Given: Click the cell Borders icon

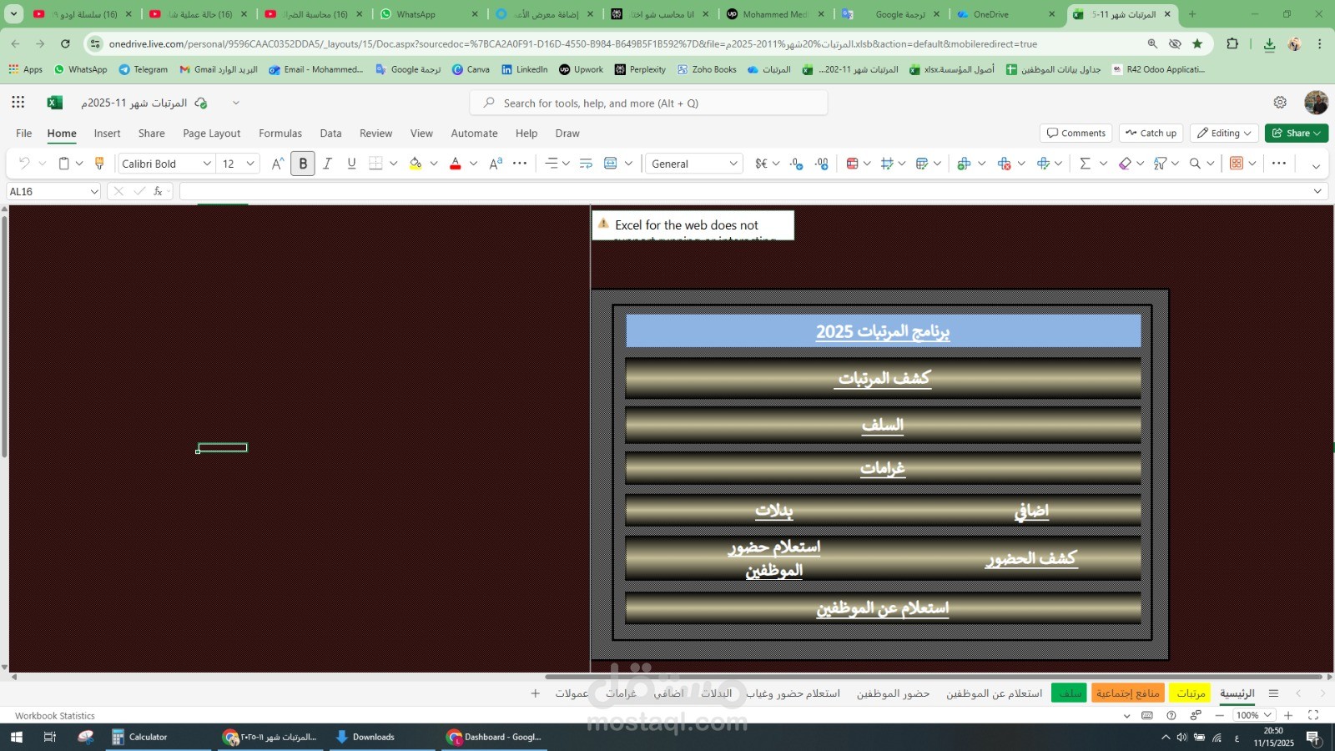Looking at the screenshot, I should coord(376,164).
